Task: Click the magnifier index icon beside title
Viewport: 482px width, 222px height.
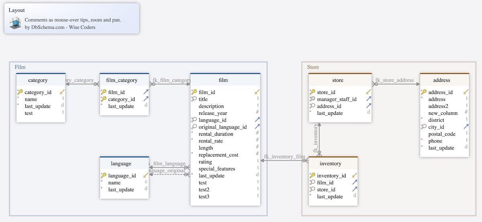Action: pyautogui.click(x=194, y=99)
